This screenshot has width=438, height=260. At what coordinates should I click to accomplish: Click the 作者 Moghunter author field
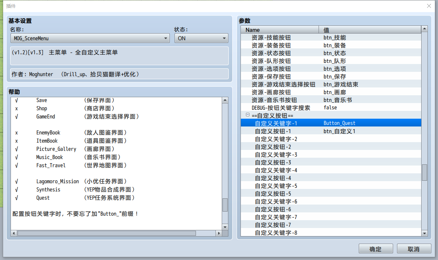point(119,74)
